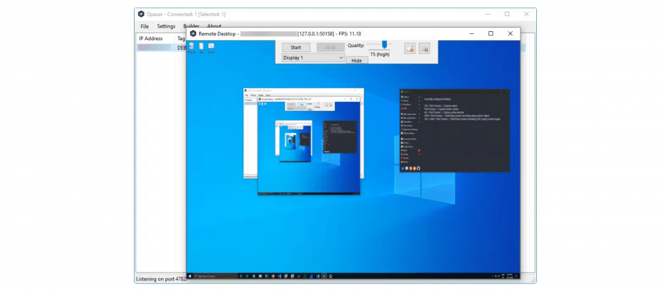The height and width of the screenshot is (291, 666).
Task: Open Application settings in ShareX
Action: (x=409, y=130)
